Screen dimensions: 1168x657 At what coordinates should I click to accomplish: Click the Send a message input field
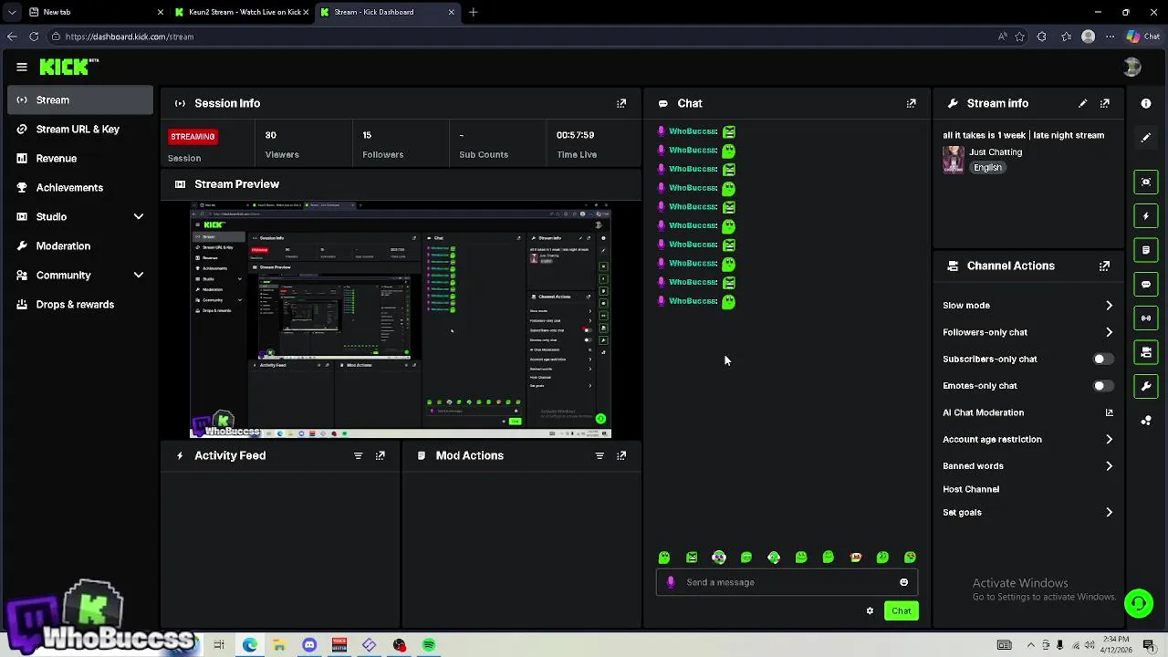tap(789, 582)
